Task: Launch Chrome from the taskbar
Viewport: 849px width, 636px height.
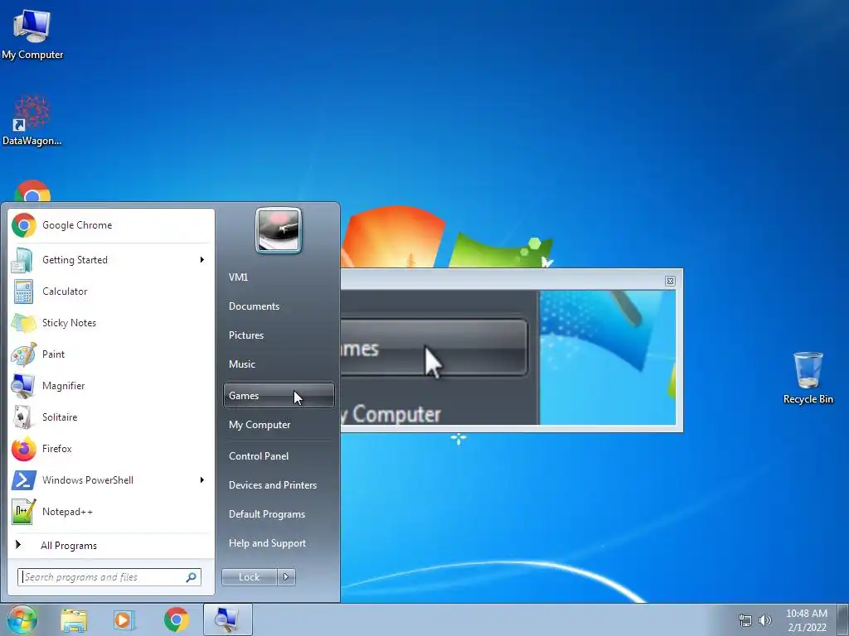Action: (176, 619)
